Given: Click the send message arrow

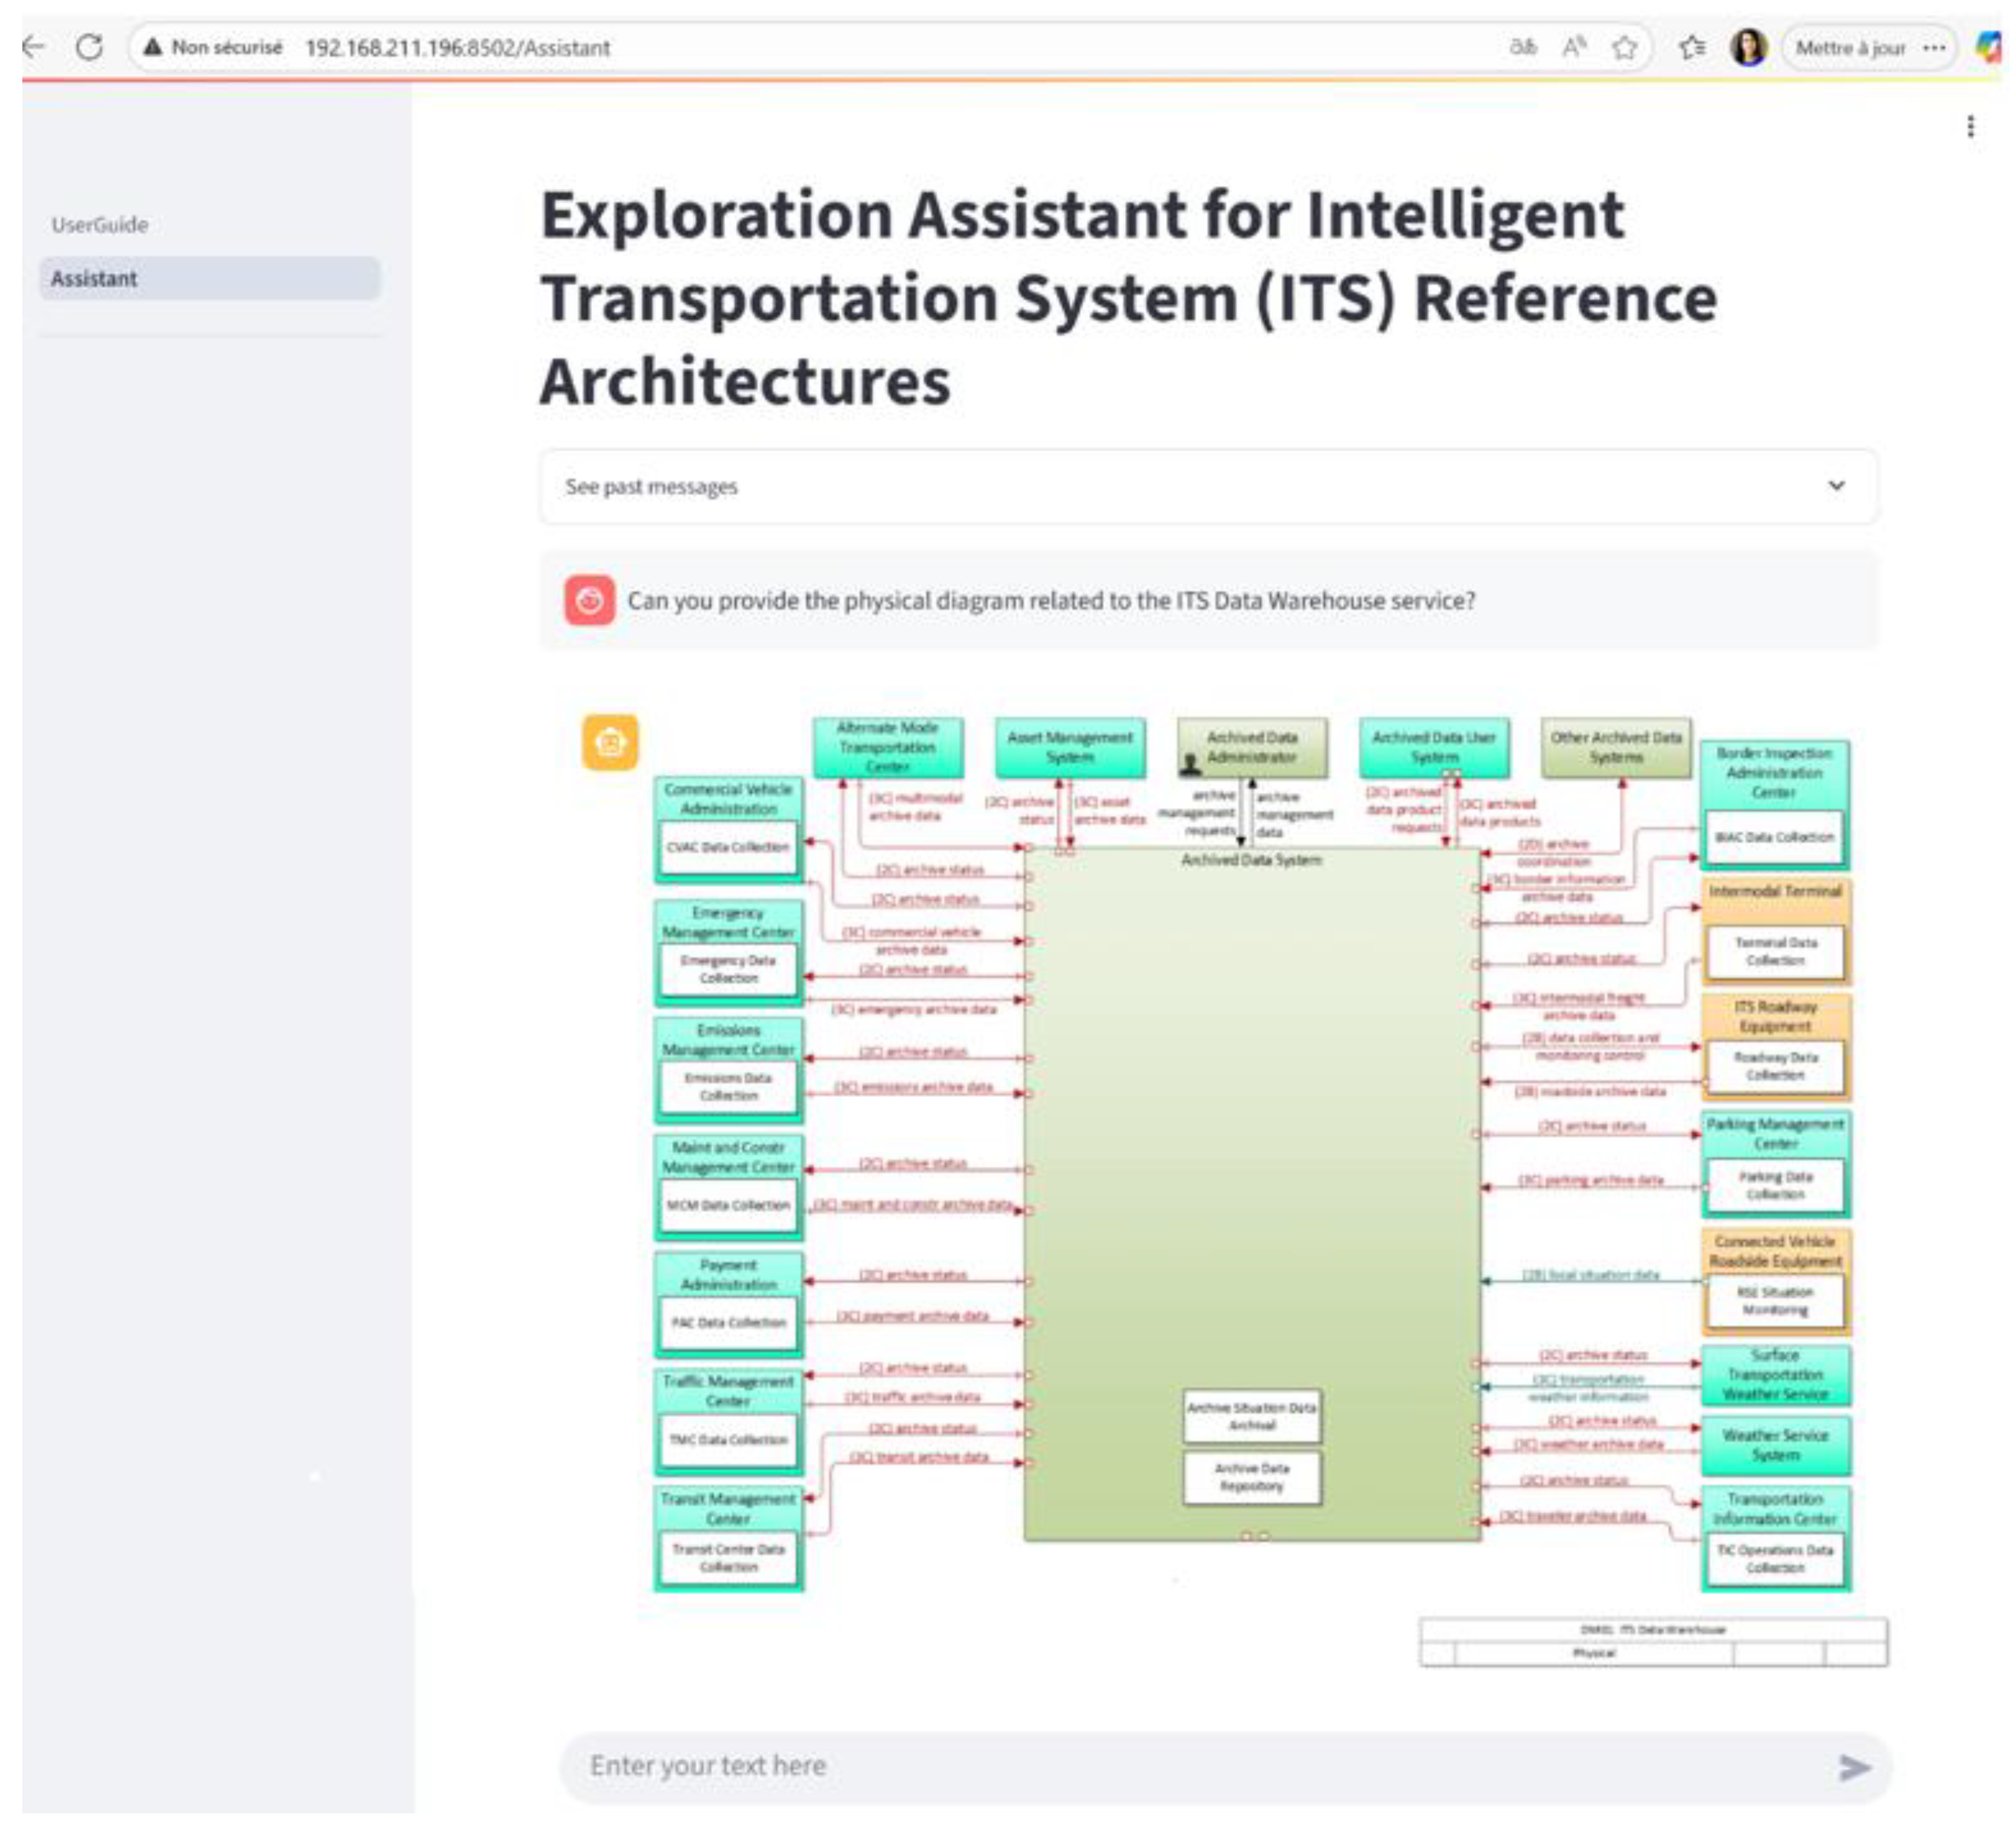Looking at the screenshot, I should point(1854,1767).
